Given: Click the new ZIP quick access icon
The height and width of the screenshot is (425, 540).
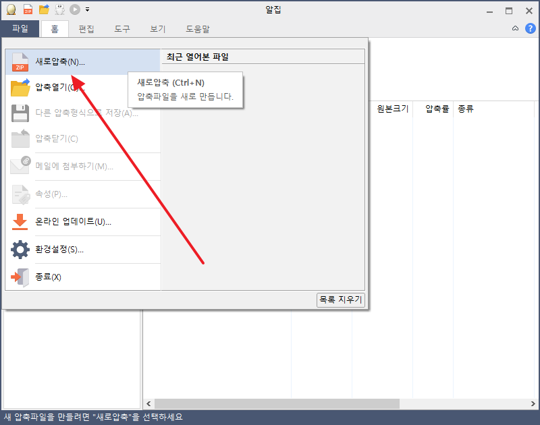Looking at the screenshot, I should pos(28,9).
